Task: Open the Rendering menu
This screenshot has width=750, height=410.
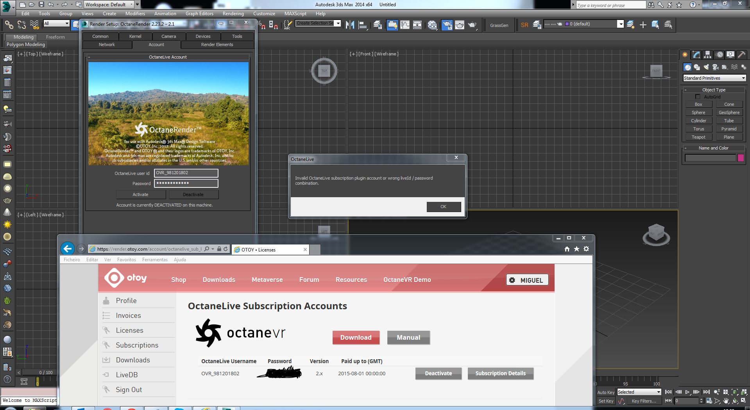Action: [x=233, y=14]
